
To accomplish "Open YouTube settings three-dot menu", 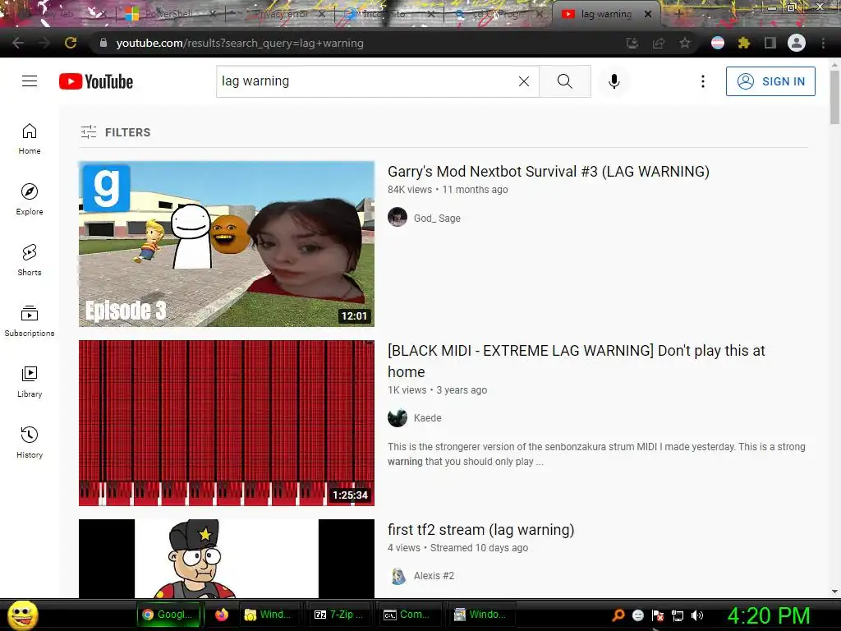I will click(703, 81).
